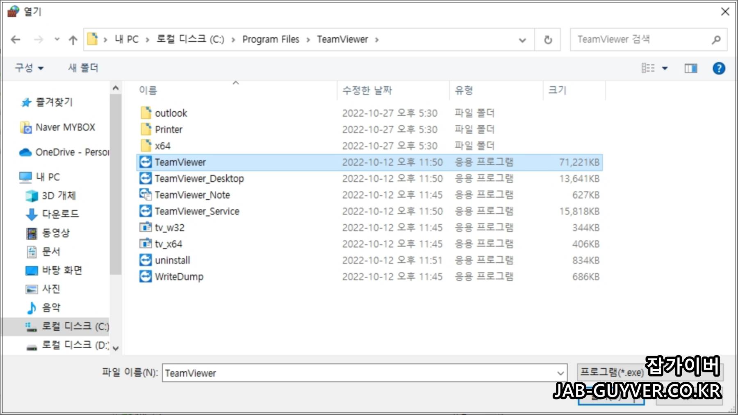
Task: Open recent locations dropdown arrow
Action: click(x=57, y=40)
